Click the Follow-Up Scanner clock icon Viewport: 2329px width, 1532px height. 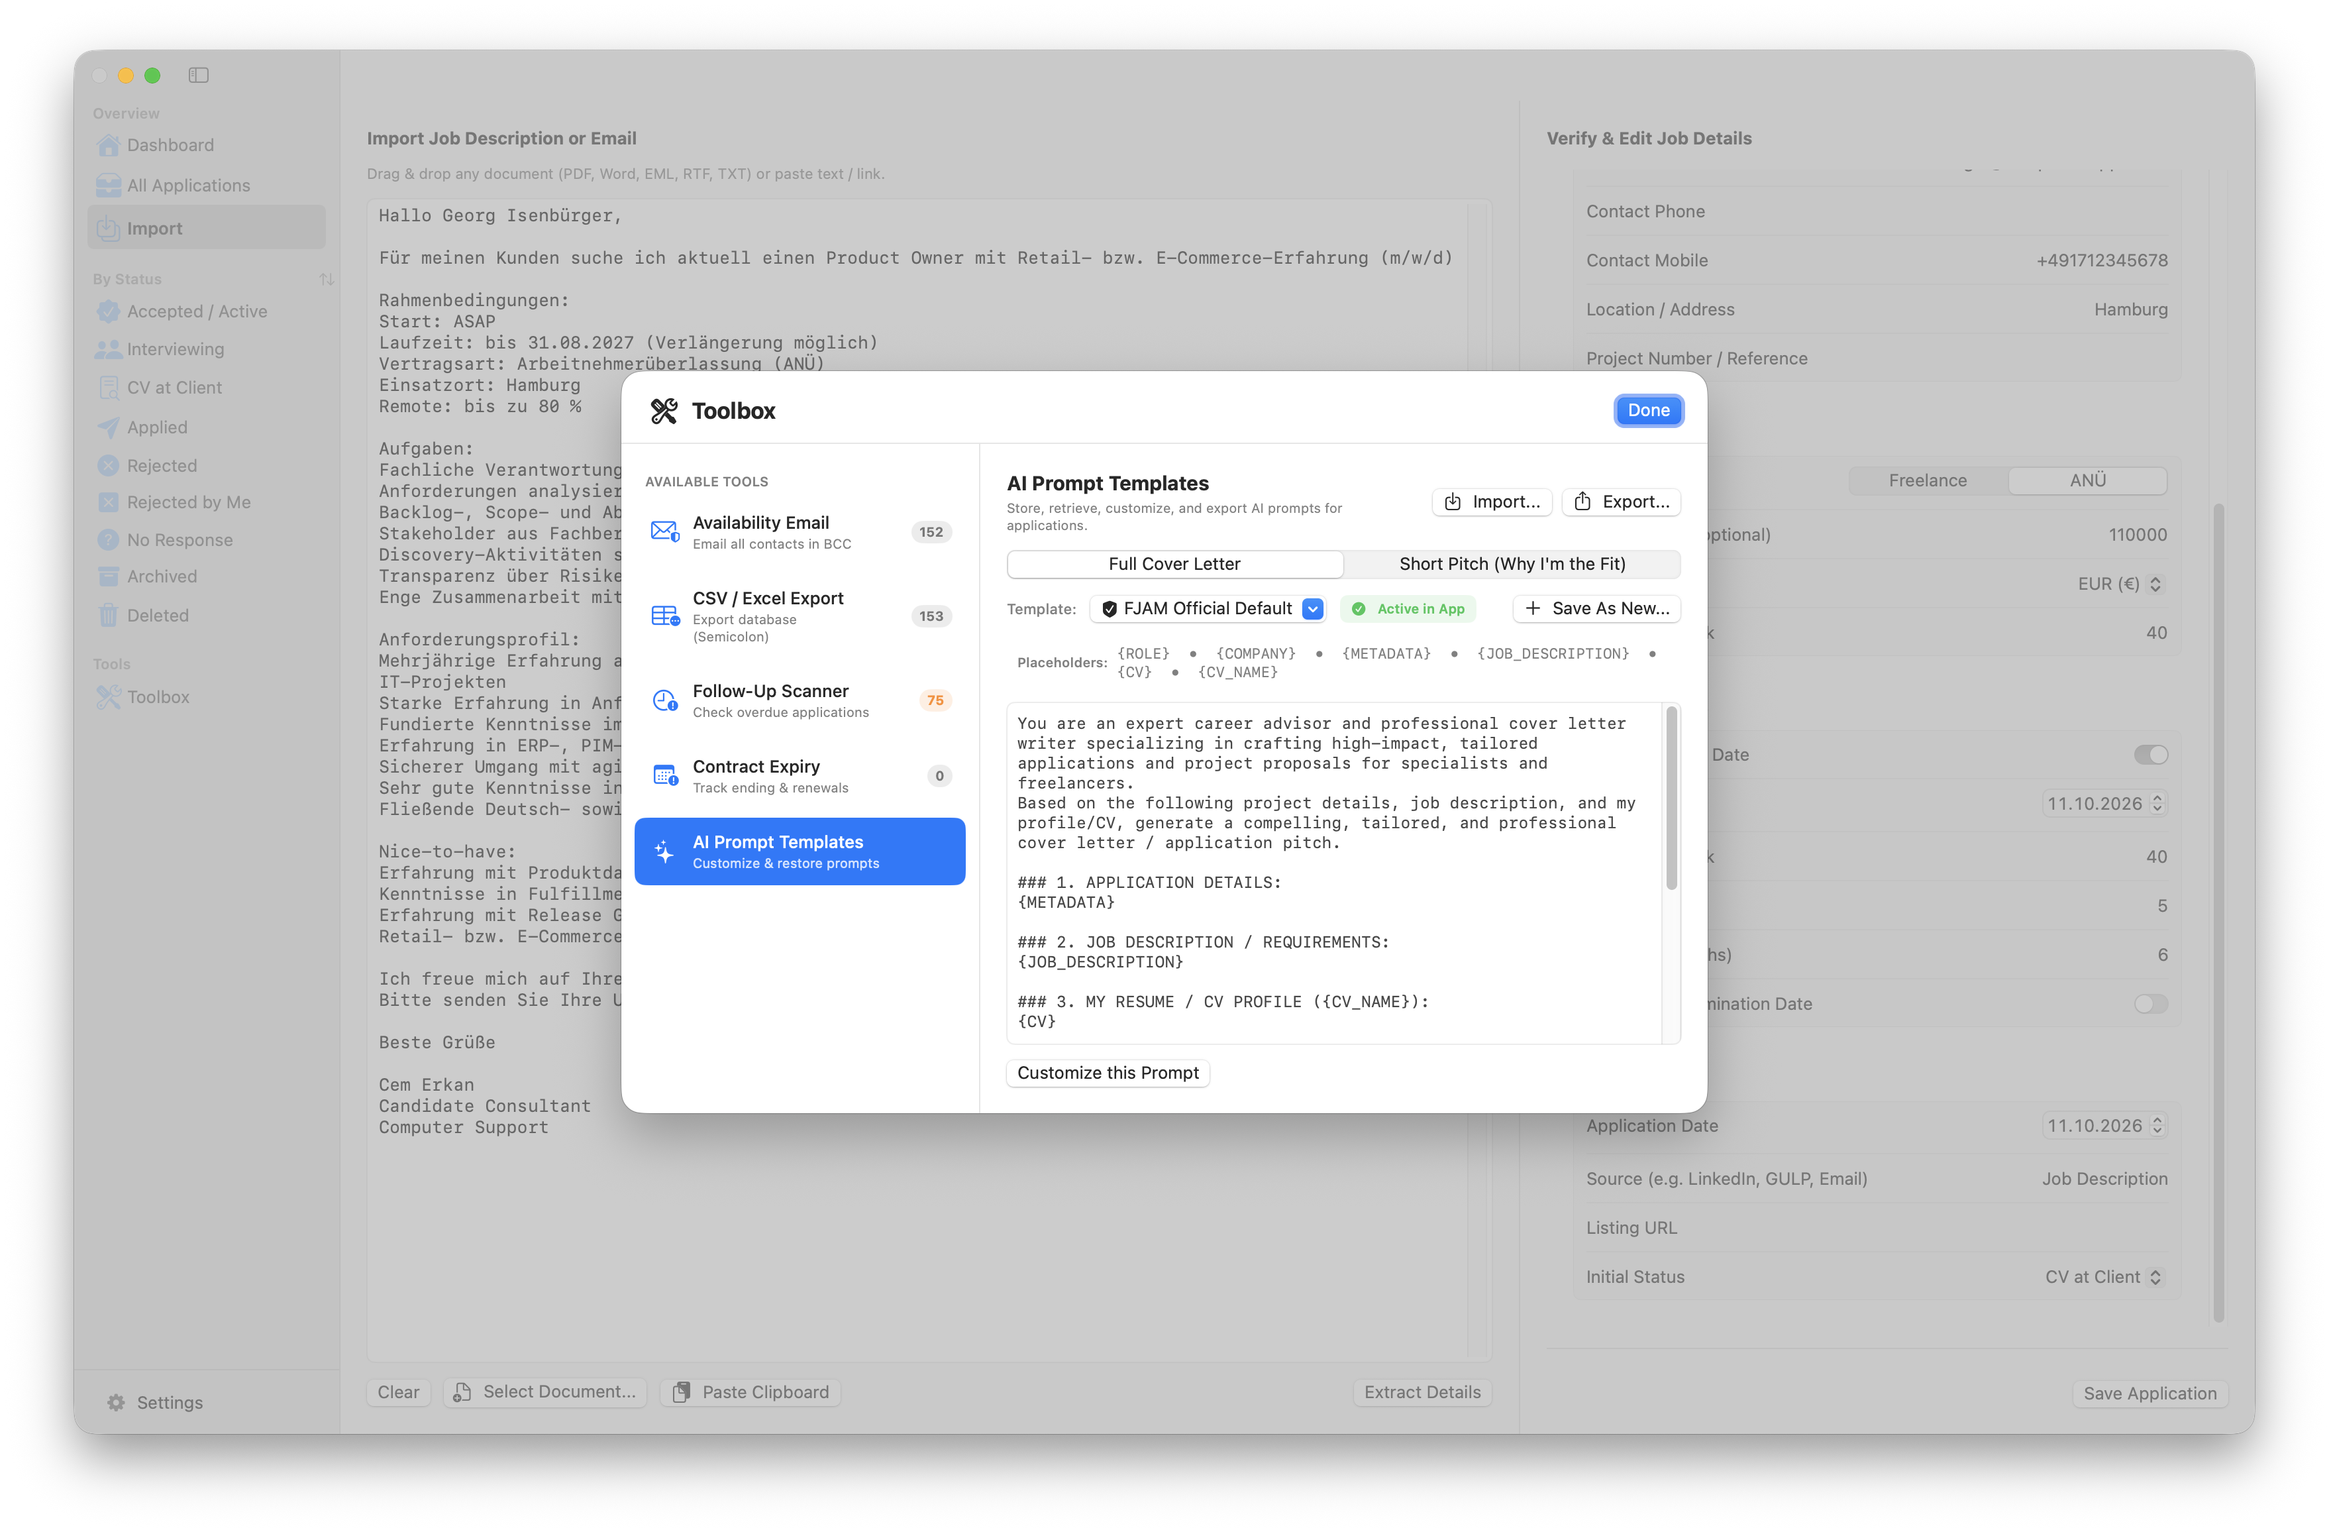(664, 700)
